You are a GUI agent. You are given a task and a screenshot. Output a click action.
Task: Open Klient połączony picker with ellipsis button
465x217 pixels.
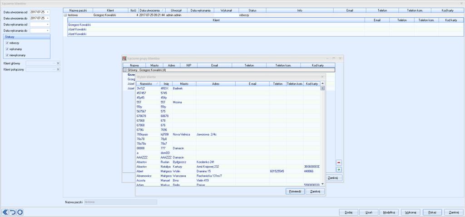point(54,69)
